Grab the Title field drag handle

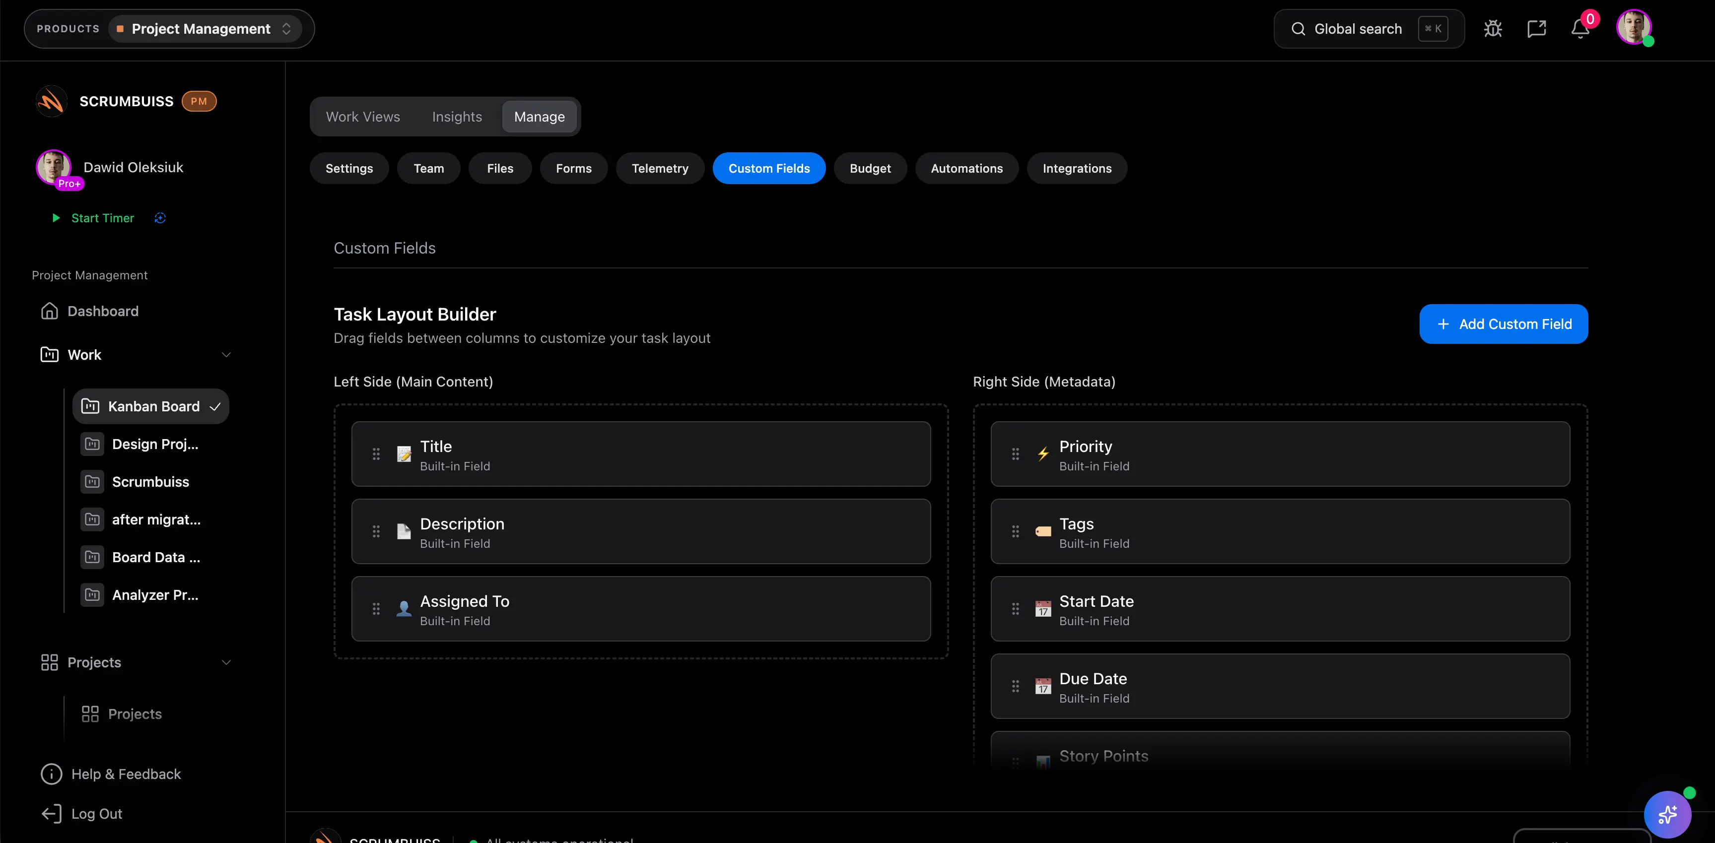pos(376,454)
